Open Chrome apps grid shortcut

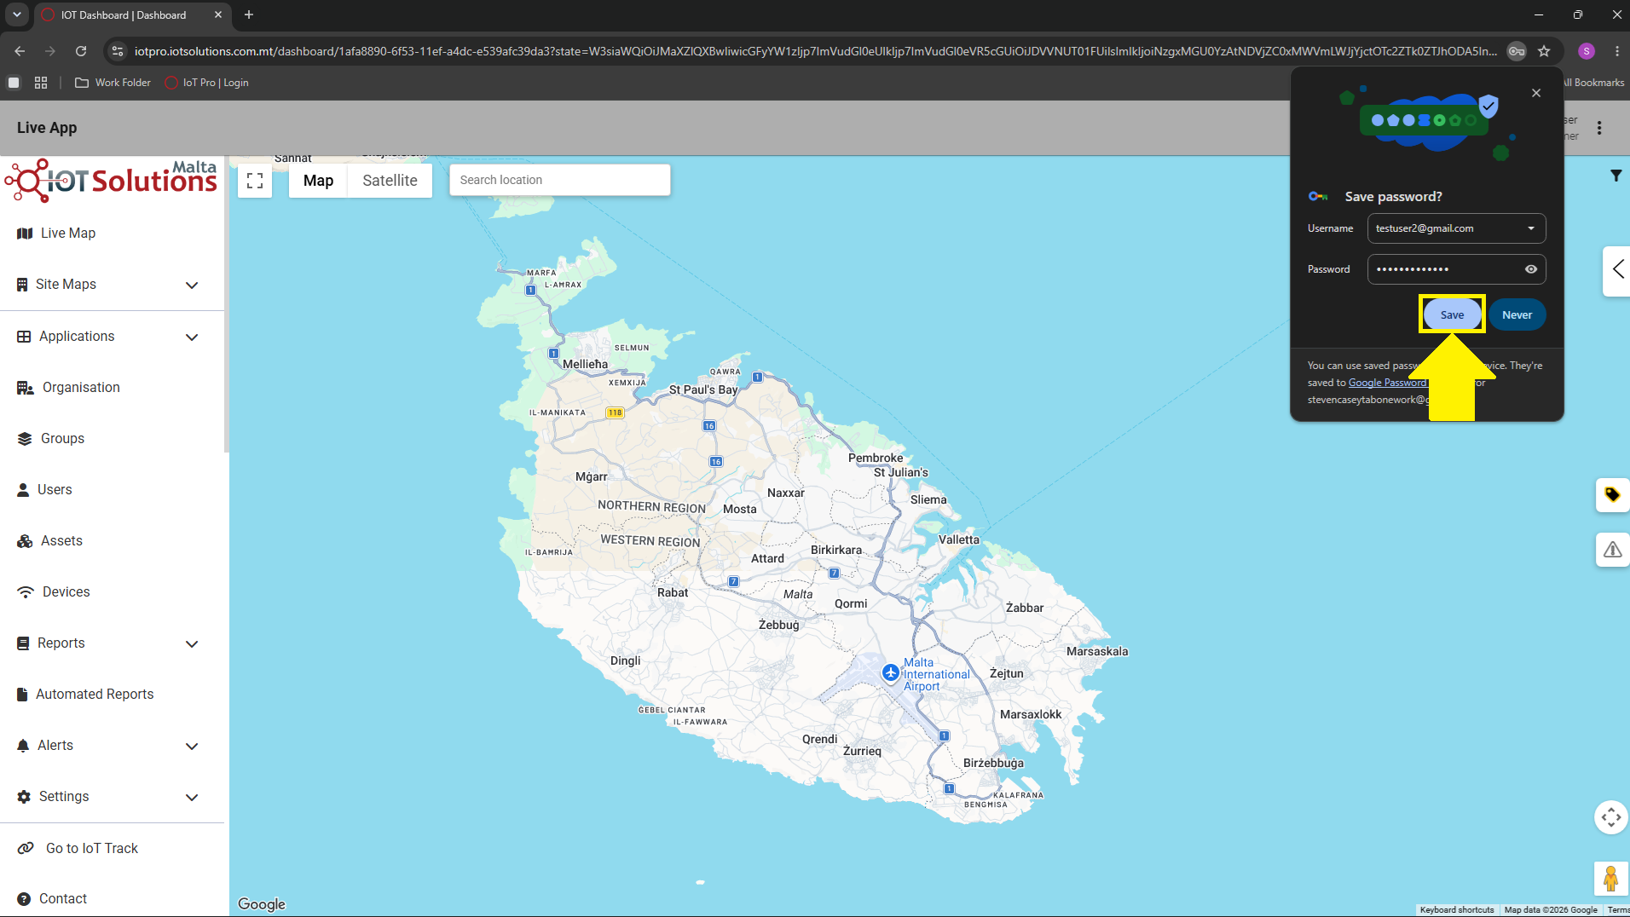click(40, 83)
